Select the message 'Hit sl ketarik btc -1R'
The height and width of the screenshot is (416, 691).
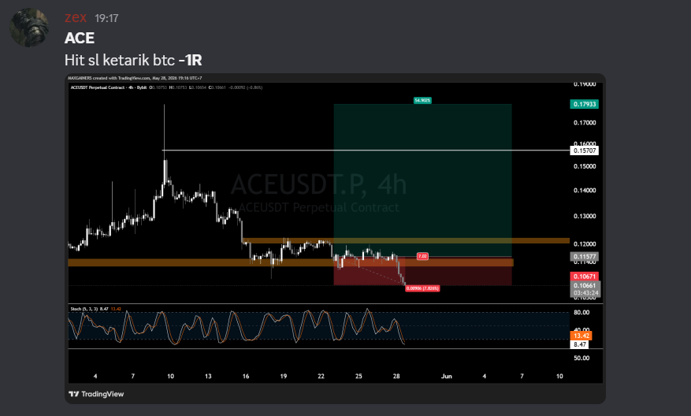coord(133,60)
